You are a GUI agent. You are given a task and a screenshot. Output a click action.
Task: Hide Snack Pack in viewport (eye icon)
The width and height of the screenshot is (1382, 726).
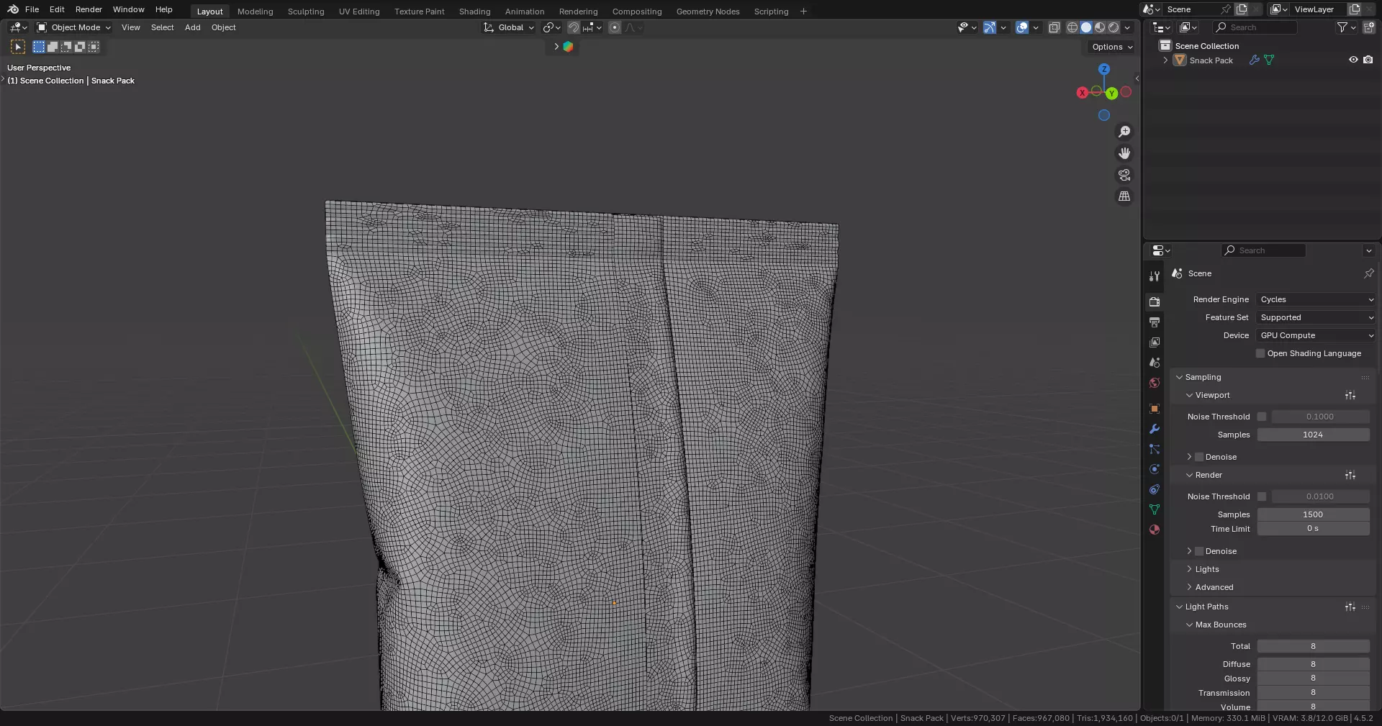coord(1353,60)
